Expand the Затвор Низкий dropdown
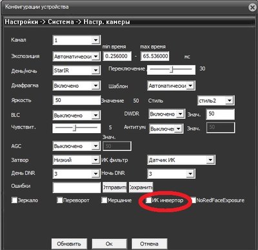The image size is (258, 250). 76,160
